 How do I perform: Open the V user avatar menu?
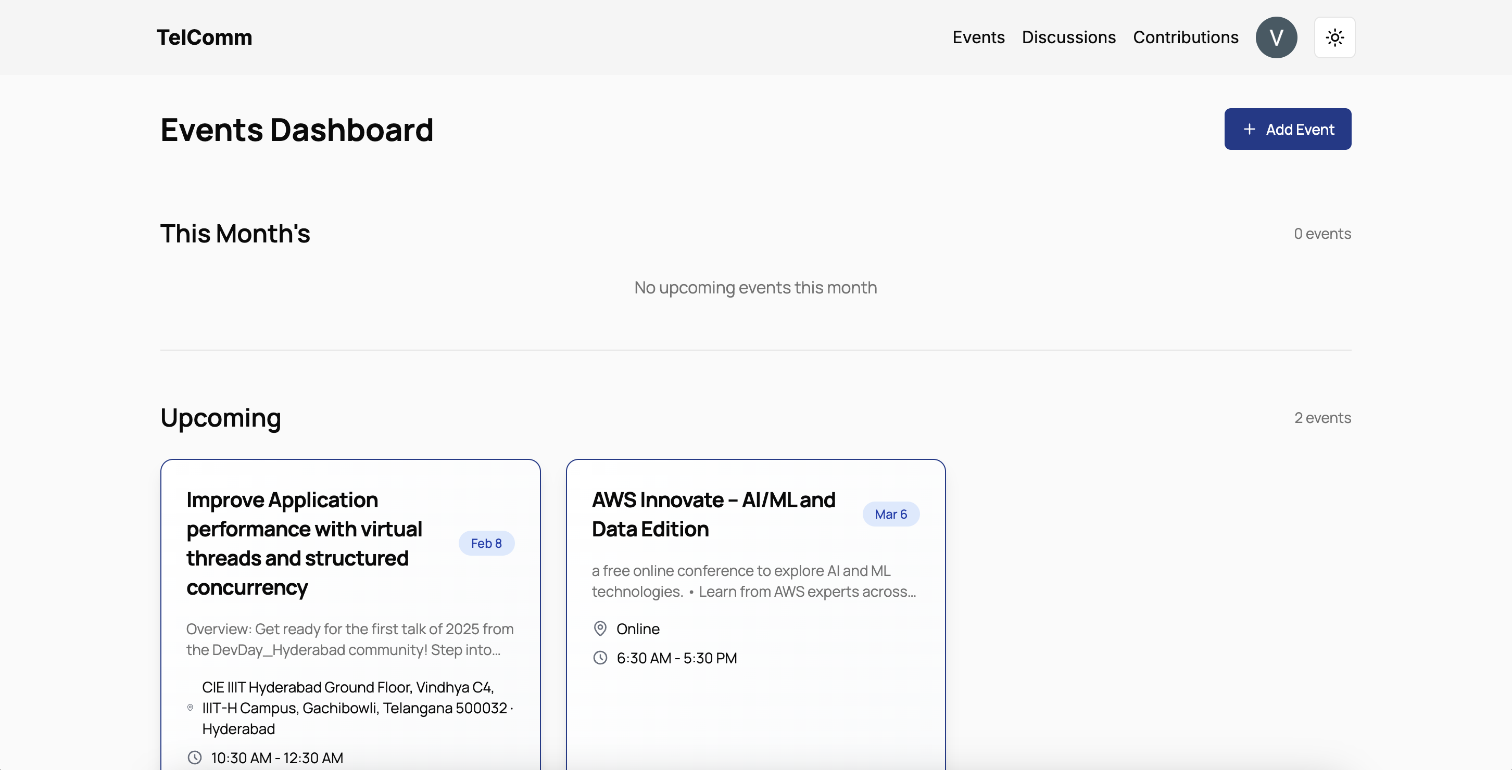click(1276, 37)
